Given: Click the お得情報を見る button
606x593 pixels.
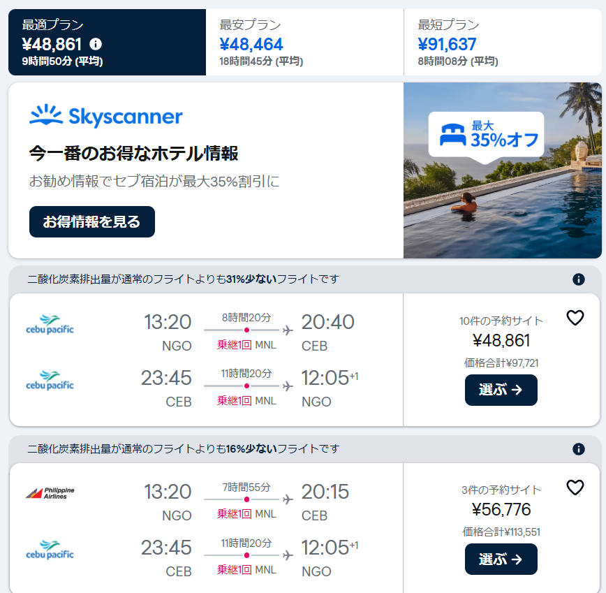Looking at the screenshot, I should (92, 222).
